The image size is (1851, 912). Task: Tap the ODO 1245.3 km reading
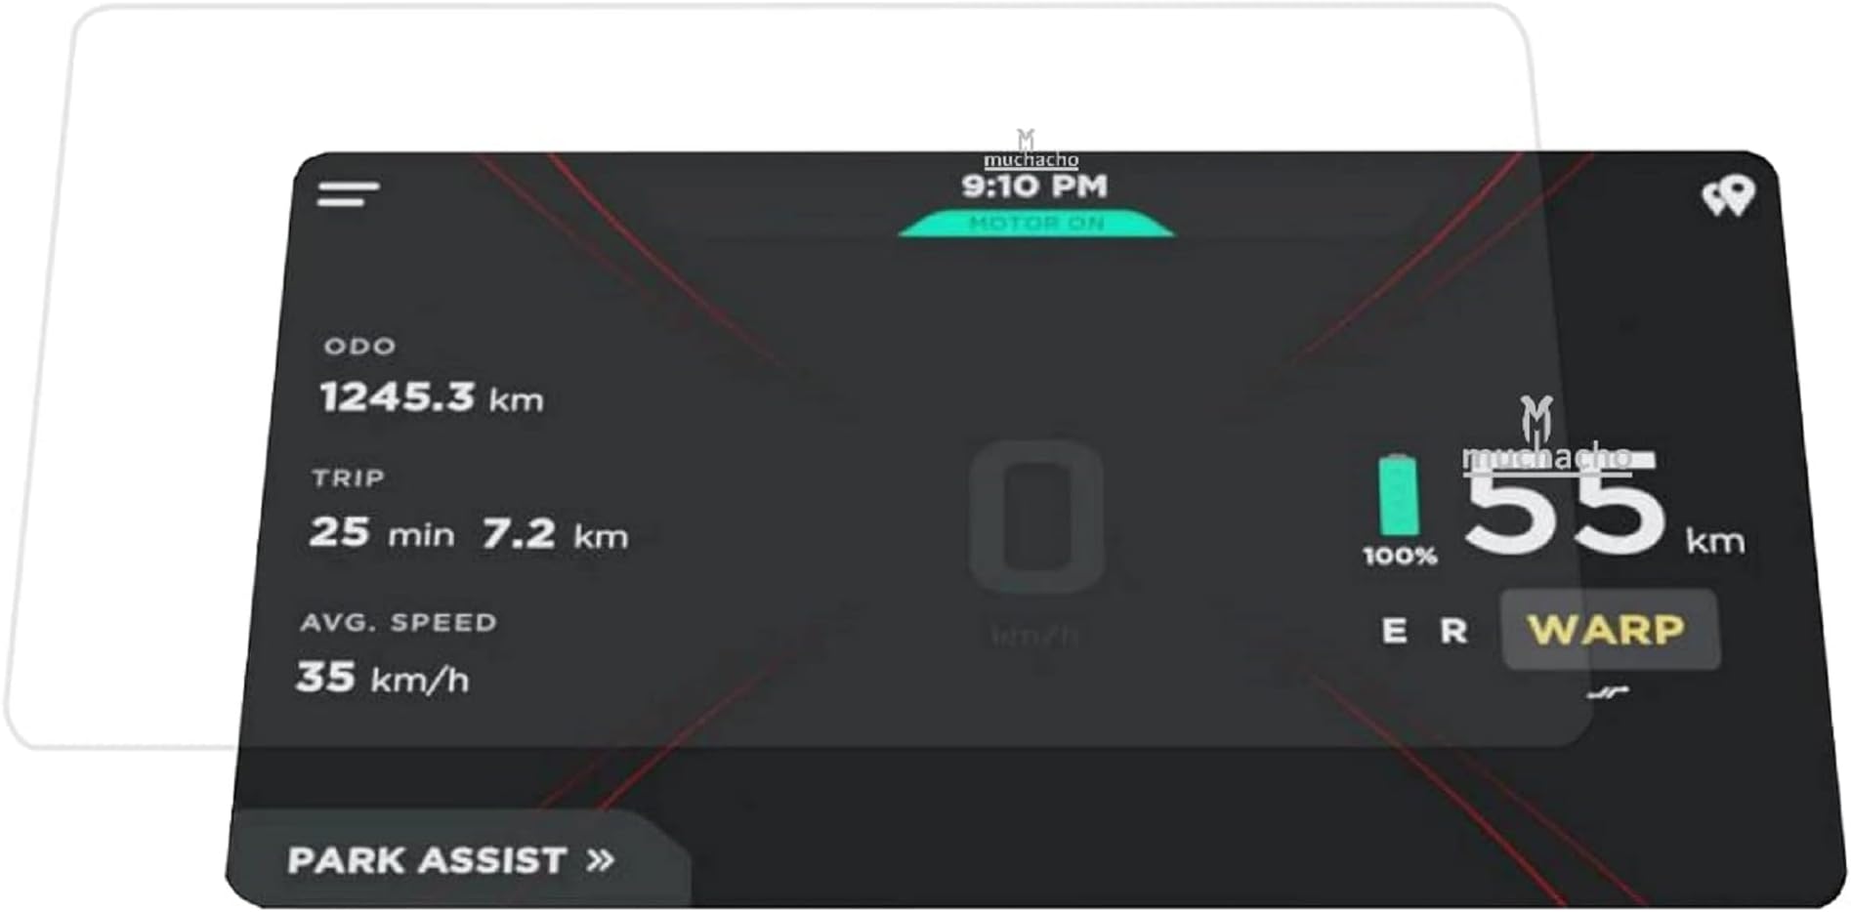pos(431,396)
